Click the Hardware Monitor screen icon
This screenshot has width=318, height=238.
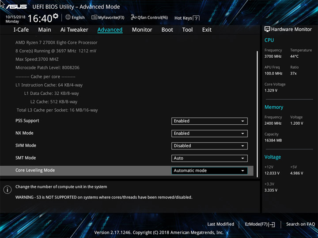tap(267, 30)
